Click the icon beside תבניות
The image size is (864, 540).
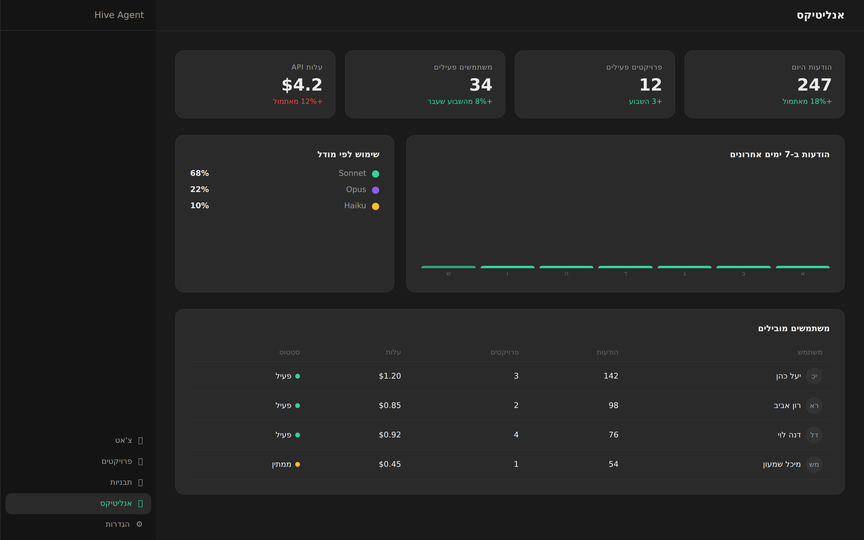point(140,482)
